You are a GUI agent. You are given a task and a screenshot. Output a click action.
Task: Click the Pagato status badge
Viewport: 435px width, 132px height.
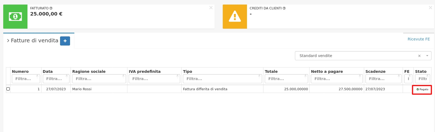[422, 89]
